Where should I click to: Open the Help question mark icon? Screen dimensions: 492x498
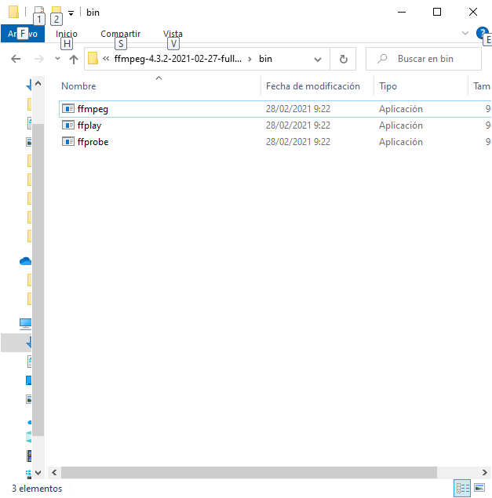point(482,33)
